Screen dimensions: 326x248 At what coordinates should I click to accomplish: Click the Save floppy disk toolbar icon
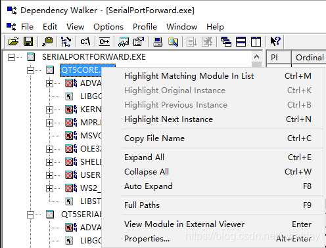[28, 41]
